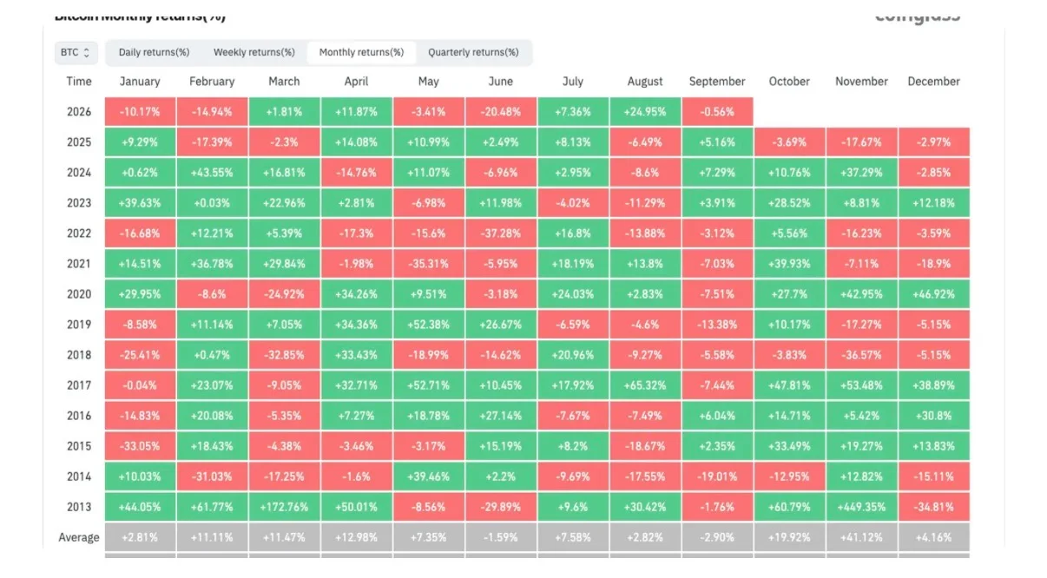Viewport: 1047px width, 578px height.
Task: Click the September column header
Action: tap(717, 82)
